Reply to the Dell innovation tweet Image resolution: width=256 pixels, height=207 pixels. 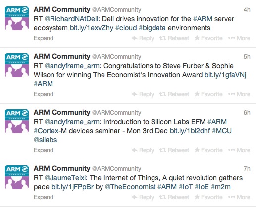pos(143,38)
